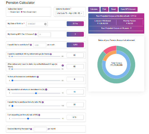Adjust the defer exit/withdrawal age slider handle
The width and height of the screenshot is (149, 134).
[12, 69]
